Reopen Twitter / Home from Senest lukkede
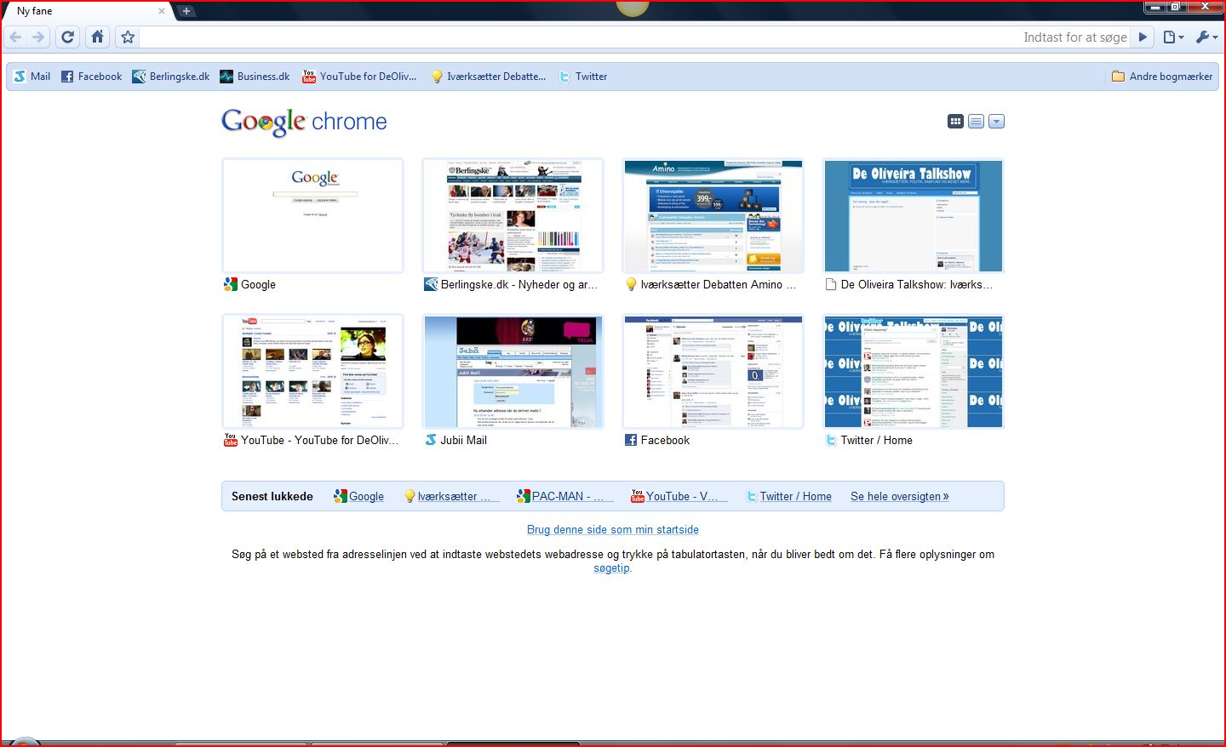The height and width of the screenshot is (747, 1226). (x=789, y=497)
